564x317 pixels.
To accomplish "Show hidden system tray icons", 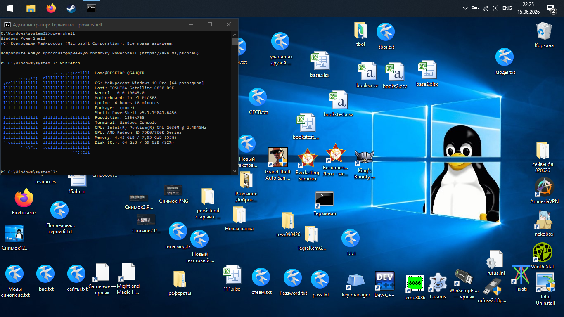I will tap(465, 8).
